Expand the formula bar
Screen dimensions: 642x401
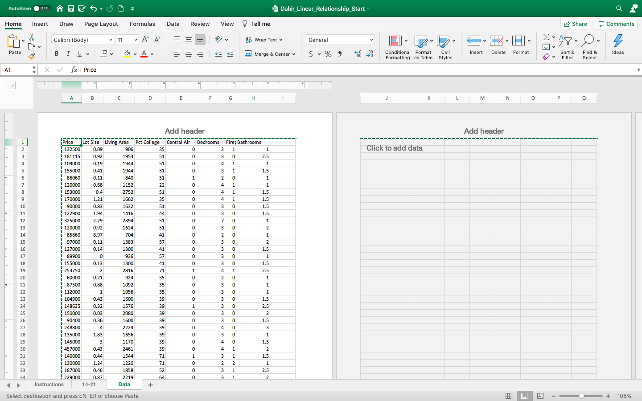click(638, 70)
